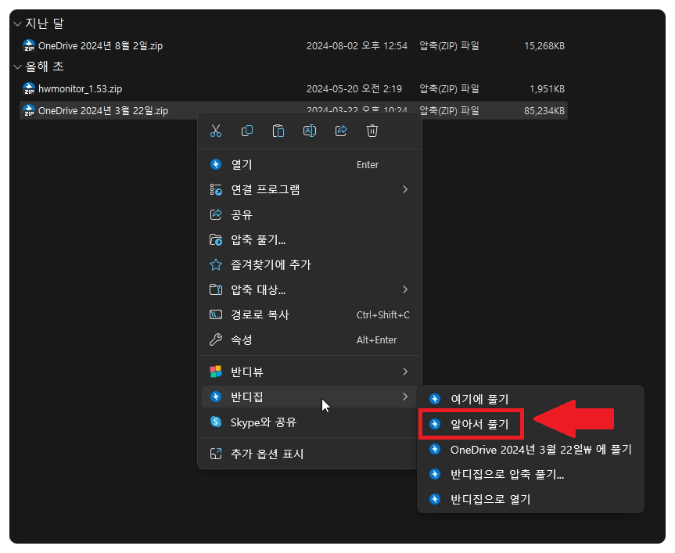Open the 연결 프로그램 menu item
This screenshot has width=675, height=553.
pos(310,189)
